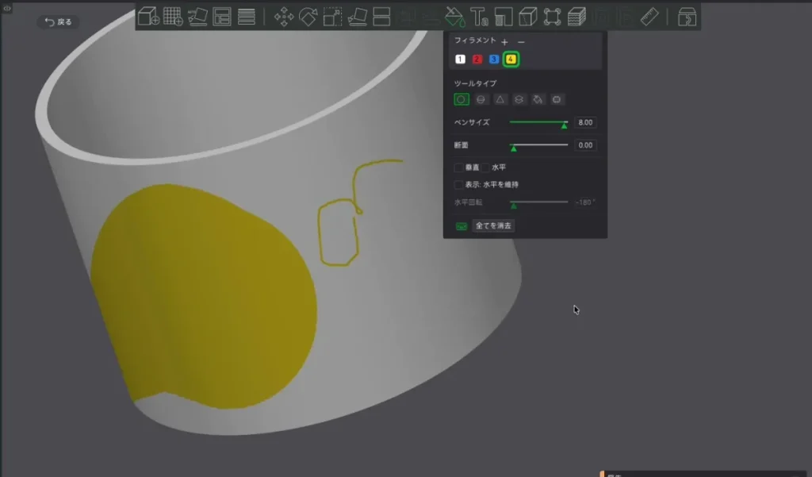The height and width of the screenshot is (477, 812).
Task: Select blue filament swatch 3
Action: (x=493, y=59)
